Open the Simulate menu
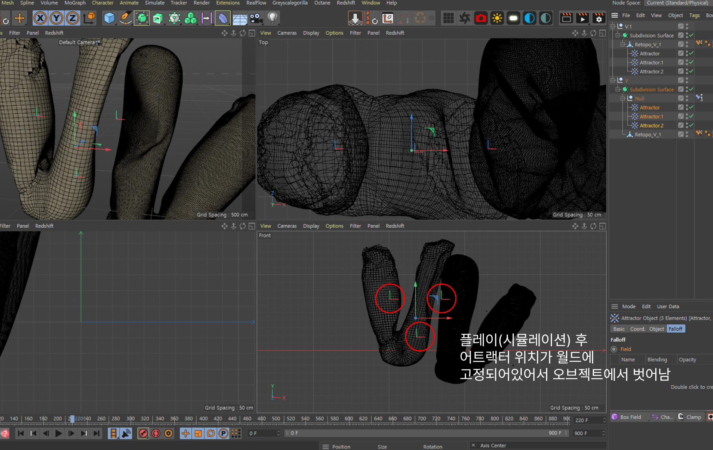This screenshot has height=450, width=713. tap(155, 3)
